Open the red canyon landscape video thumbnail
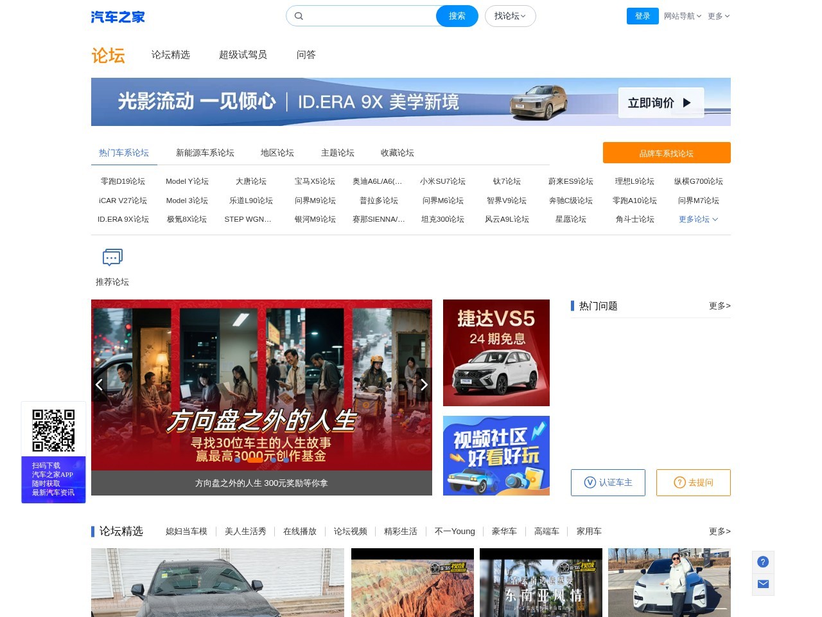The image size is (822, 617). coord(412,582)
